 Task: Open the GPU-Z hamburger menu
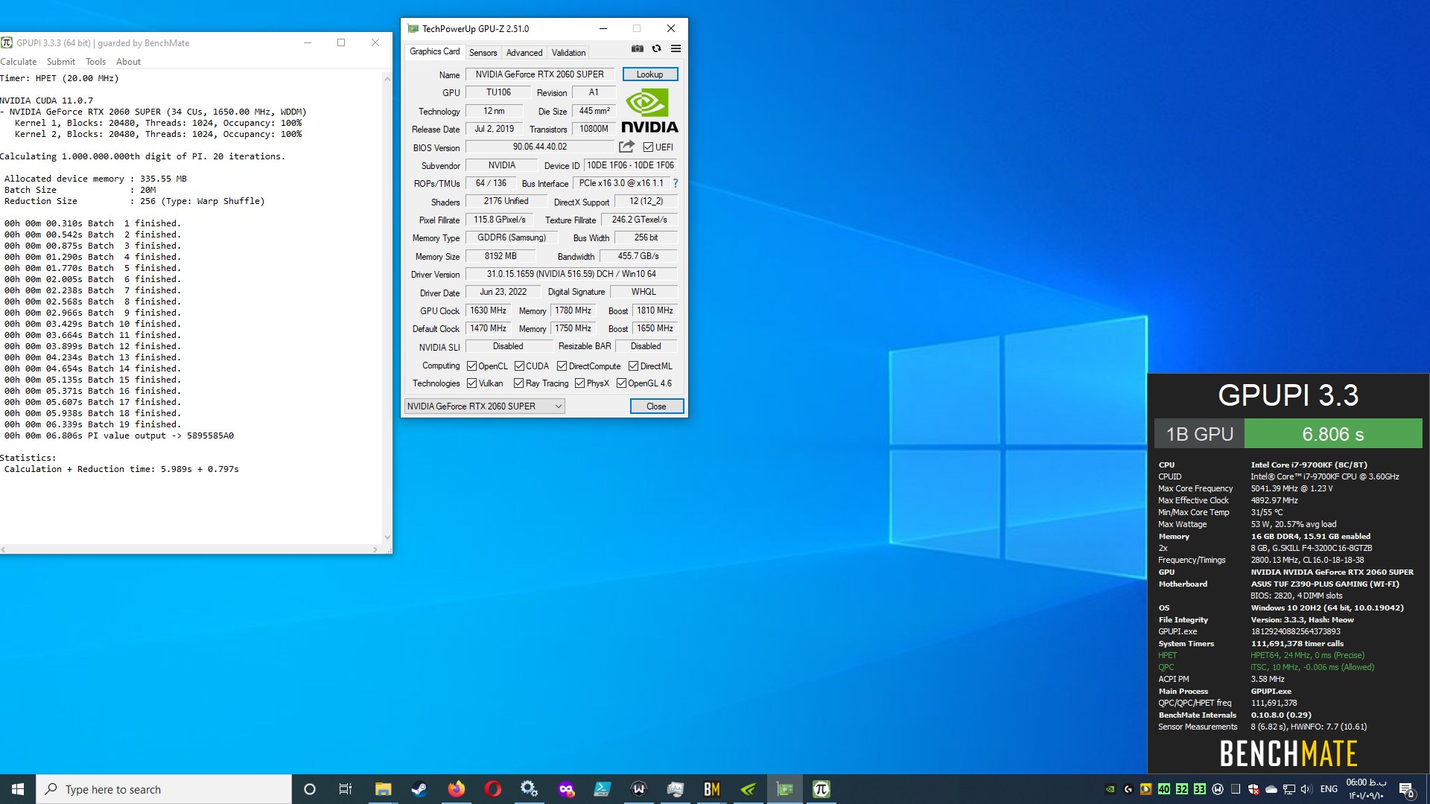coord(676,48)
